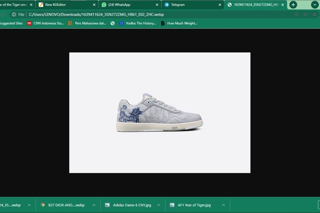Open the CNN Indonesia bookmark
This screenshot has width=320, height=213.
point(45,23)
